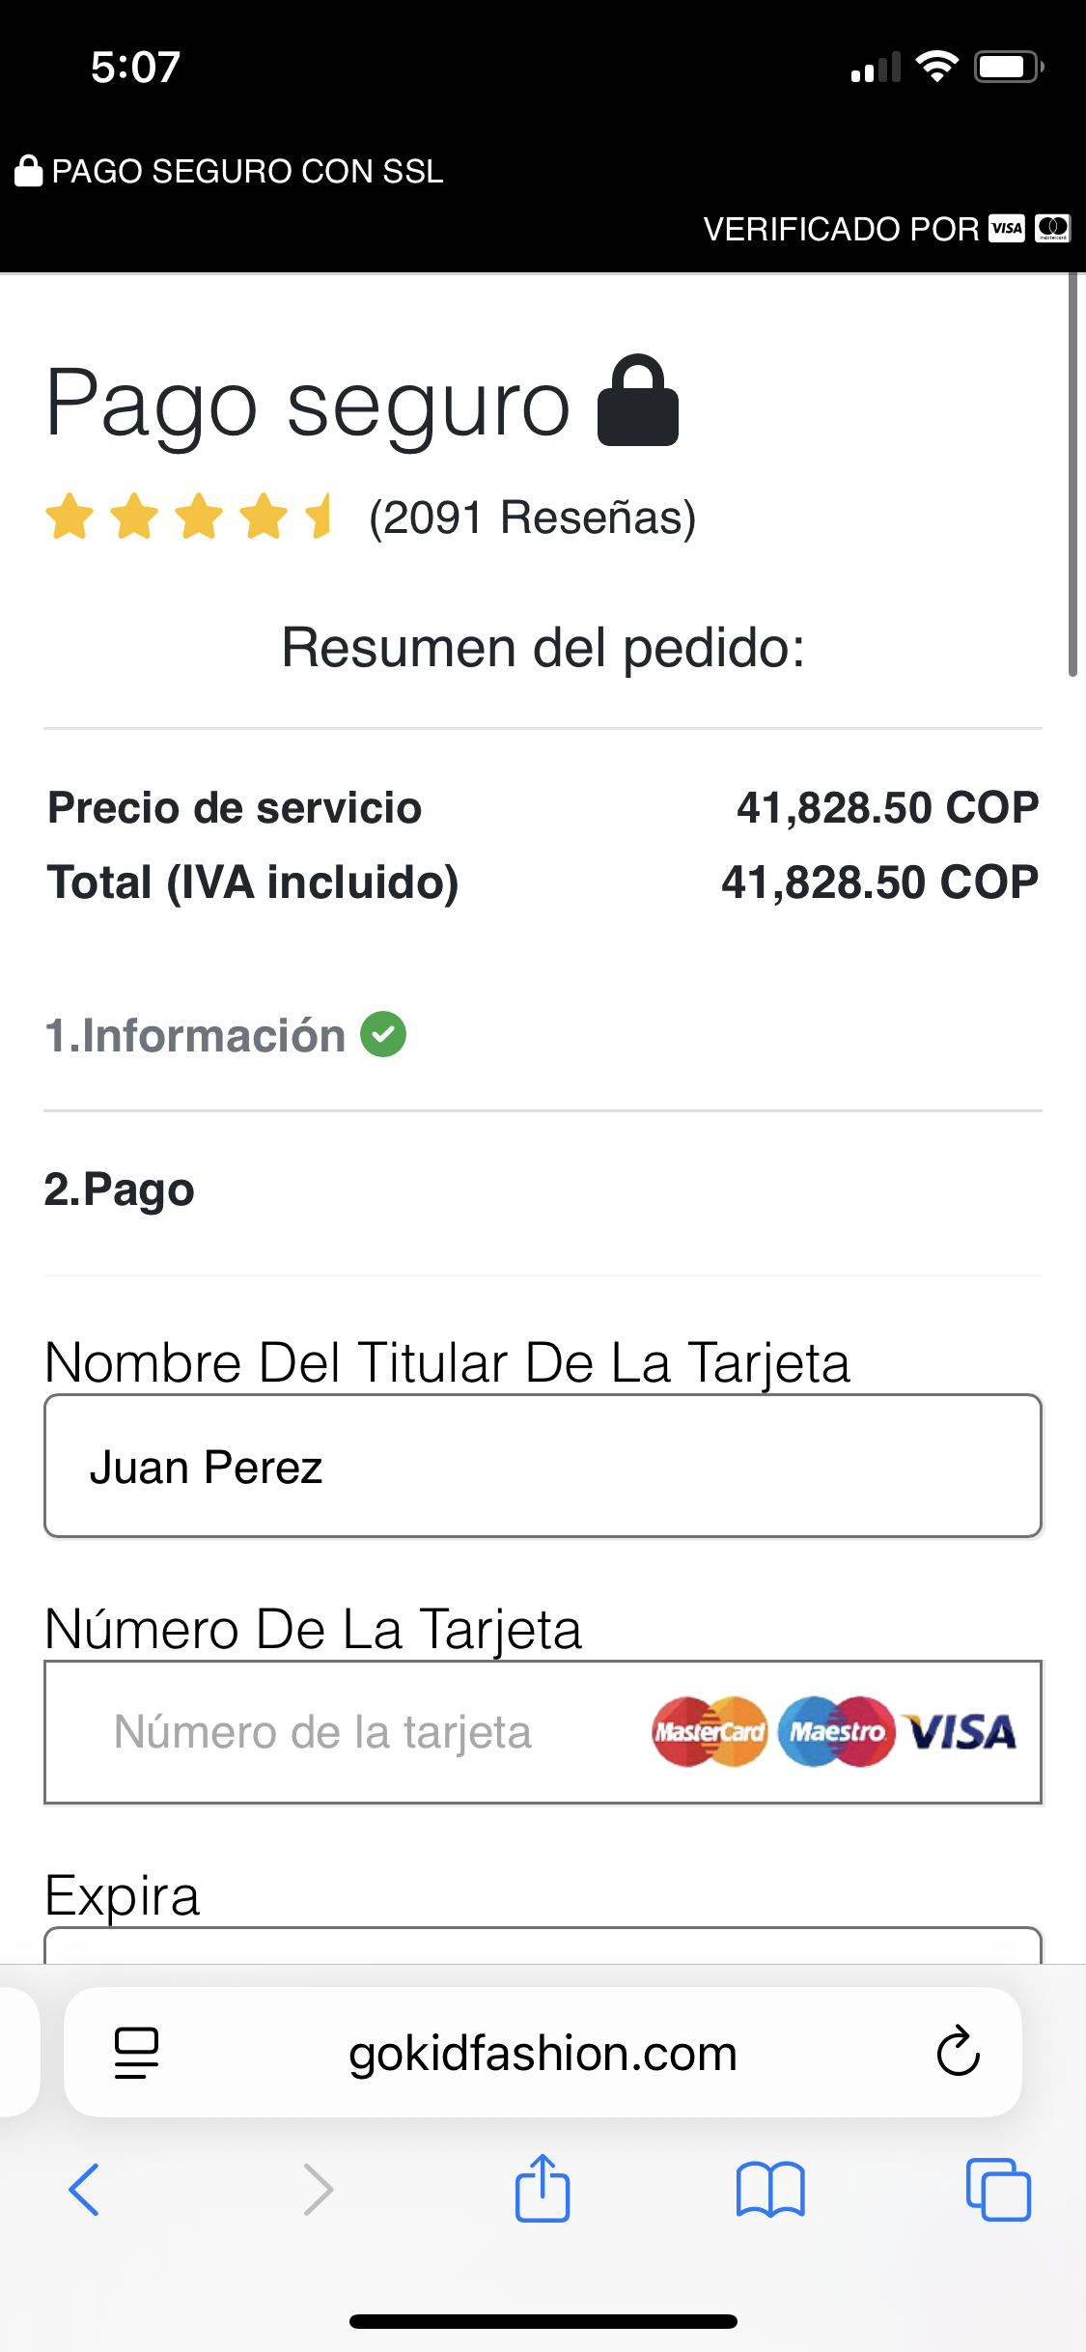Tap the MasterCard logo in card field
The image size is (1086, 2352).
tap(710, 1732)
